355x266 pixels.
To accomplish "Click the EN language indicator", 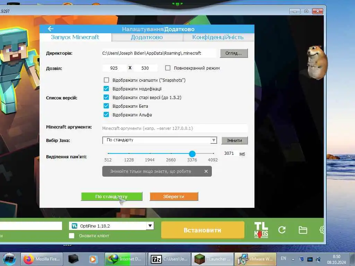I will point(283,258).
